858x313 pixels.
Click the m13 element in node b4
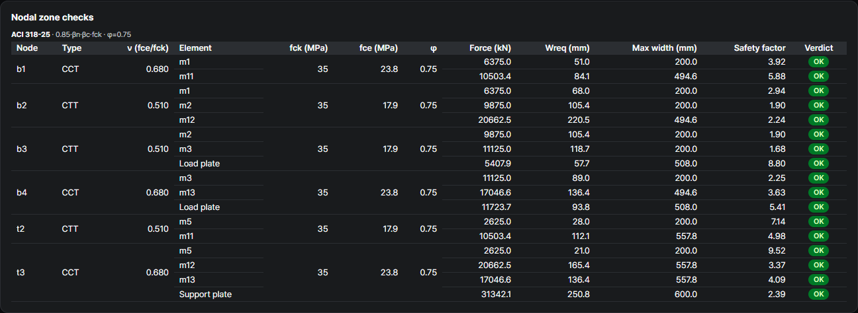click(x=187, y=192)
